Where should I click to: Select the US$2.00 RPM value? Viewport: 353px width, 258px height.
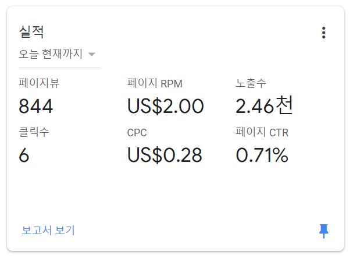click(166, 106)
